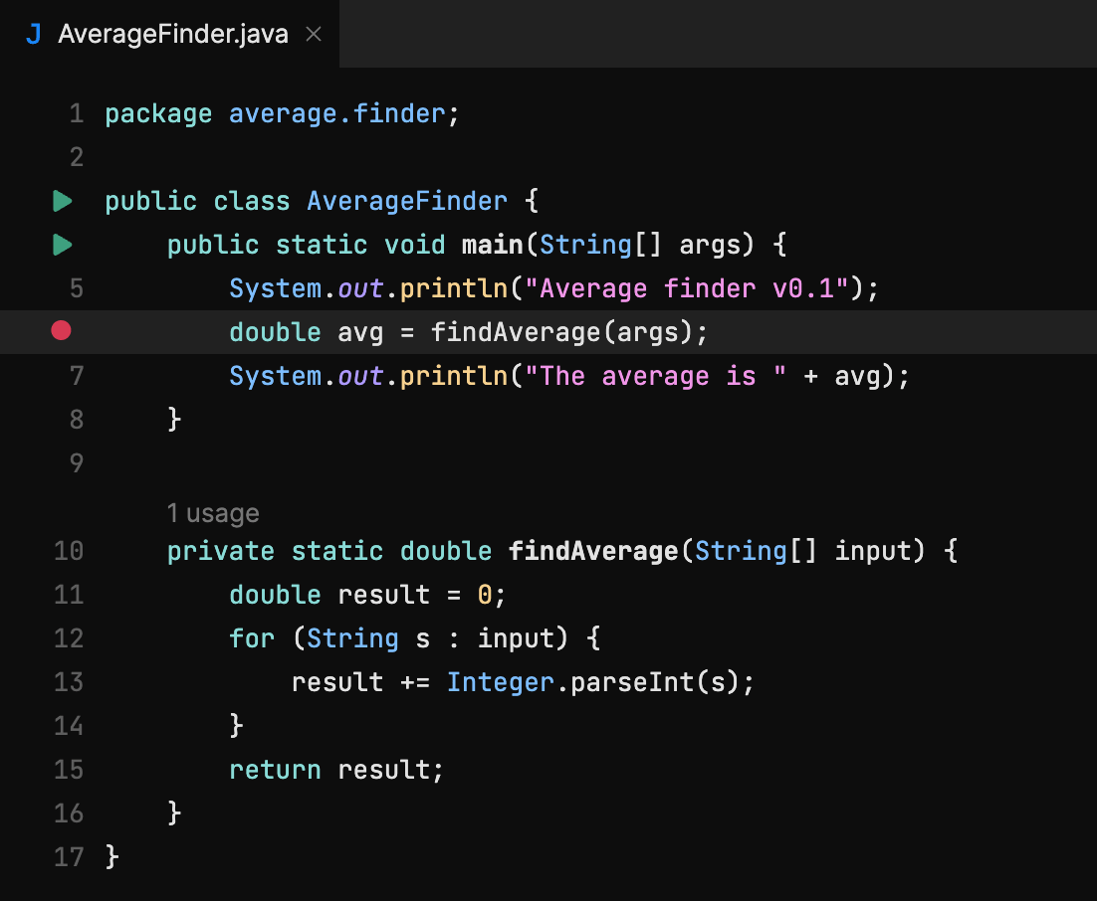The width and height of the screenshot is (1097, 901).
Task: Click the closing brace on line 17
Action: tap(110, 856)
